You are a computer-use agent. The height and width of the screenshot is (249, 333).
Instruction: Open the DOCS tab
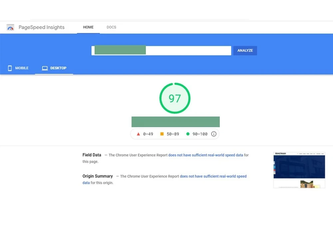coord(111,27)
